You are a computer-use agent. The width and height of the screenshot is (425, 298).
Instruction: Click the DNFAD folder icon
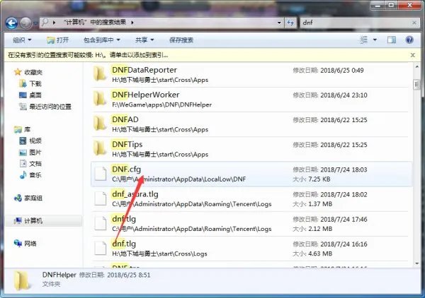click(100, 124)
